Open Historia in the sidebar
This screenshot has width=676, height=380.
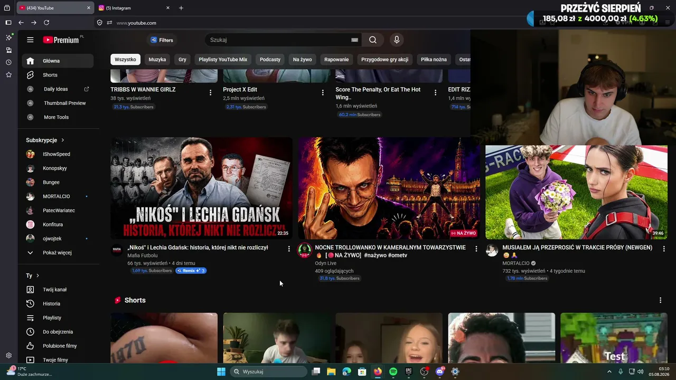[58, 303]
